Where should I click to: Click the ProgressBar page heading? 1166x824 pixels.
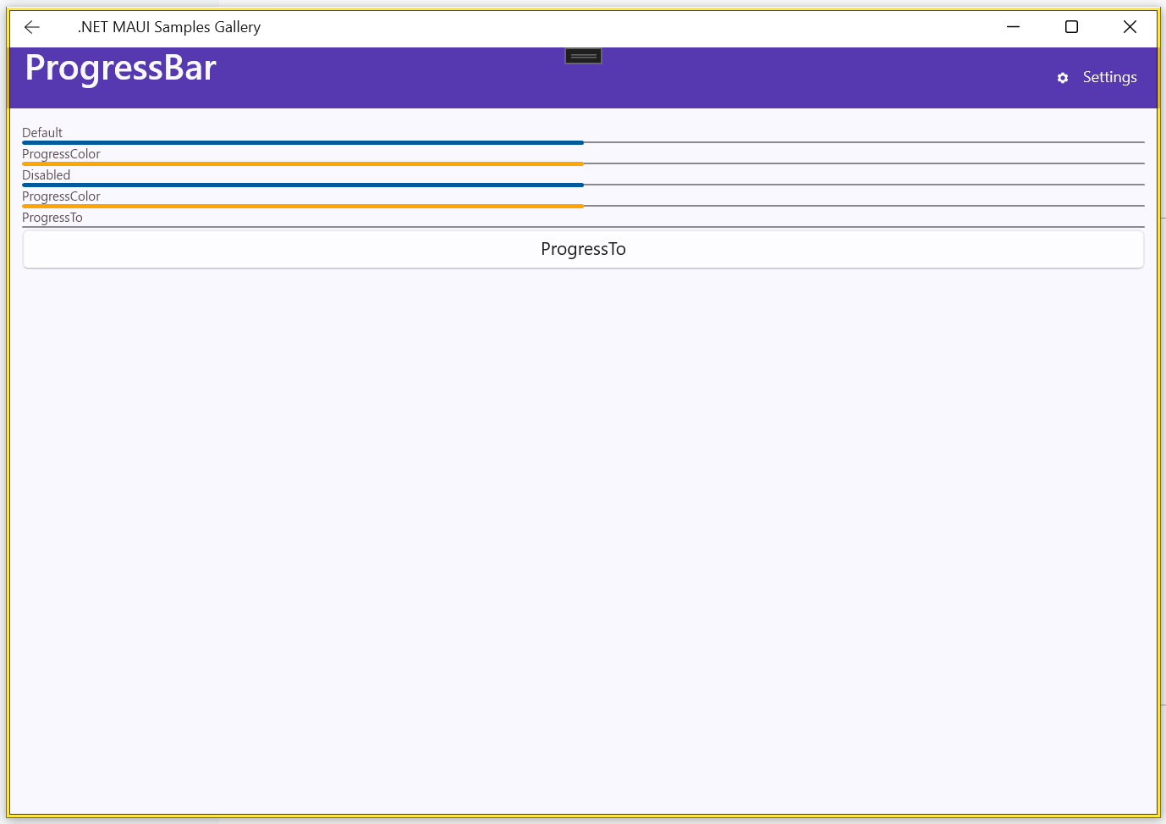[x=121, y=68]
